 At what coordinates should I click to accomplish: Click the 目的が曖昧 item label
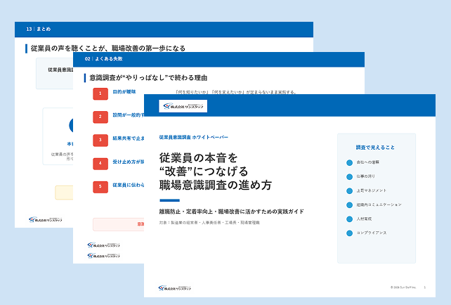tap(124, 92)
